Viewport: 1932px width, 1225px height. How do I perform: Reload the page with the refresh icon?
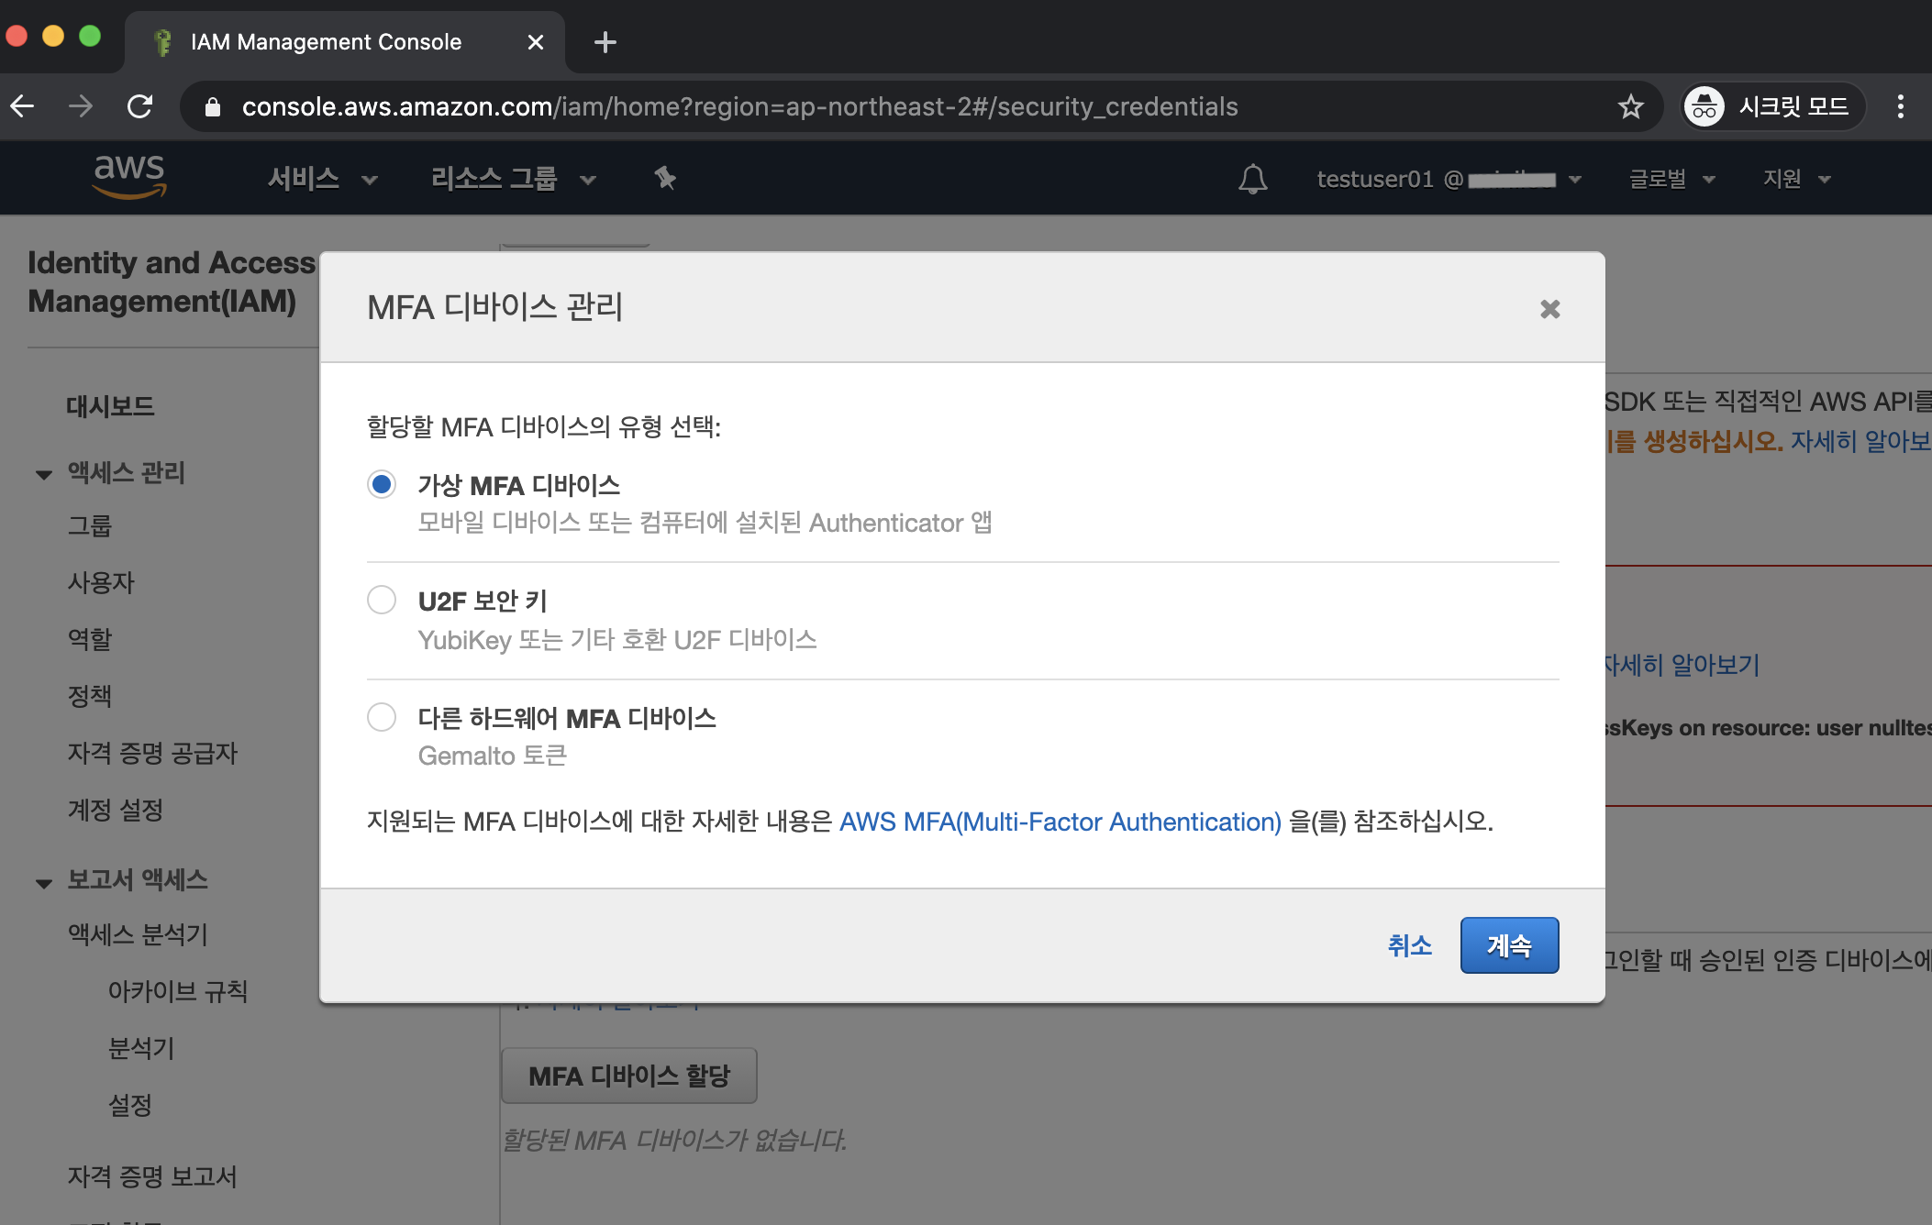(x=140, y=107)
